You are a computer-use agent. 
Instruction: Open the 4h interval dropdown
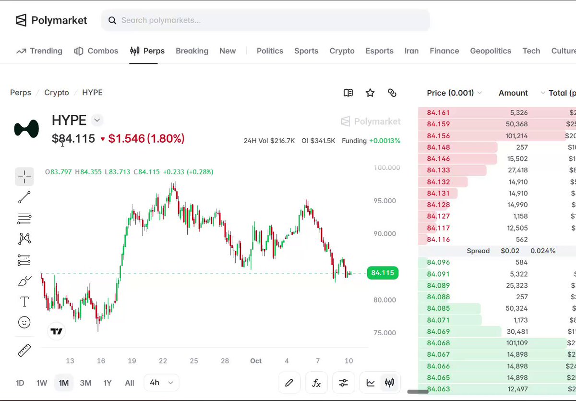coord(161,383)
